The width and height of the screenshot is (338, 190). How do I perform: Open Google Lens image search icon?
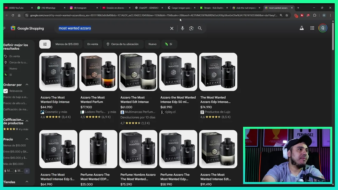(191, 28)
